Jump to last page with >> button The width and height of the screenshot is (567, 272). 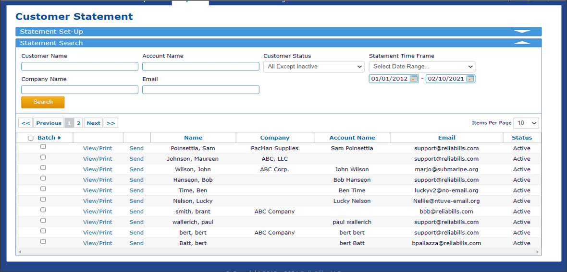coord(111,123)
